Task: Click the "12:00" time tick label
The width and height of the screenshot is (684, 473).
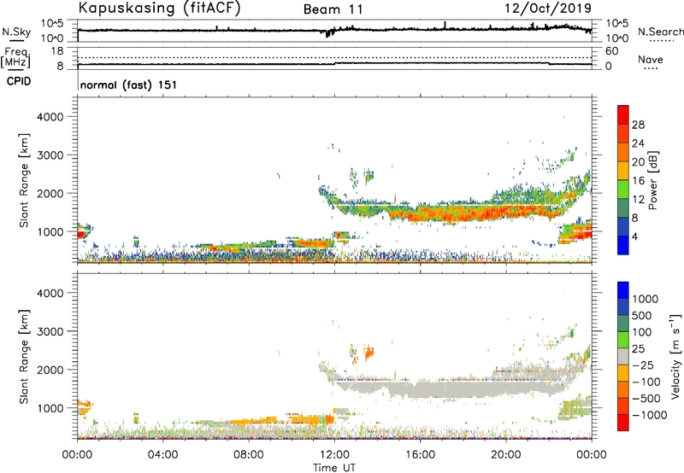Action: coord(334,455)
